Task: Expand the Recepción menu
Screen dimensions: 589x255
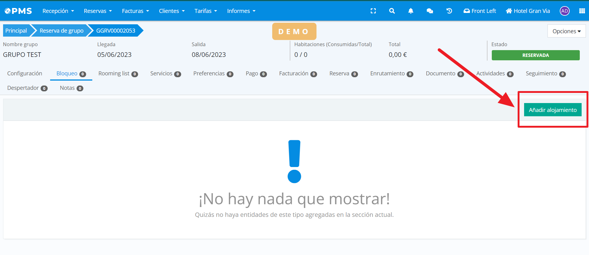Action: (x=58, y=11)
